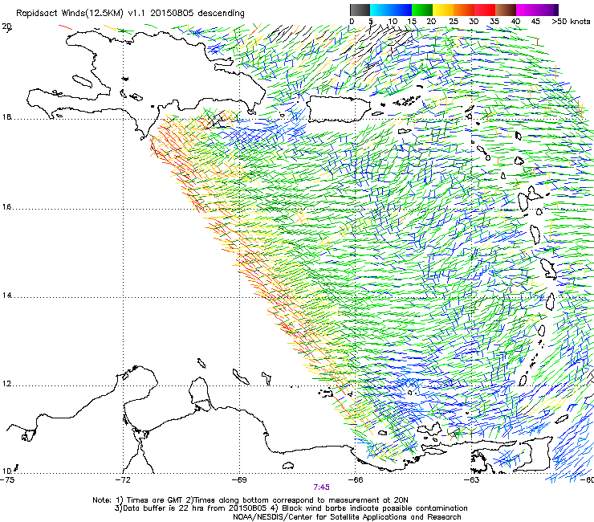Click the orange 25–30 knots legend swatch
Image resolution: width=594 pixels, height=522 pixels.
(x=464, y=10)
